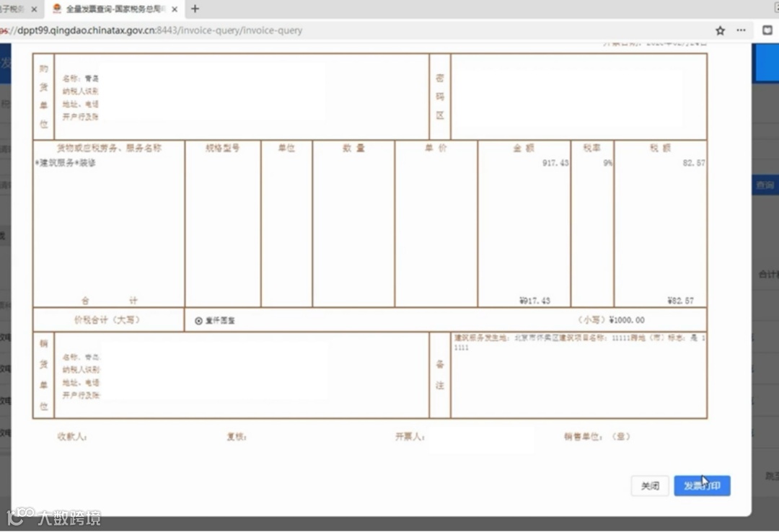Click the 单价 column header
This screenshot has height=532, width=779.
coord(436,148)
